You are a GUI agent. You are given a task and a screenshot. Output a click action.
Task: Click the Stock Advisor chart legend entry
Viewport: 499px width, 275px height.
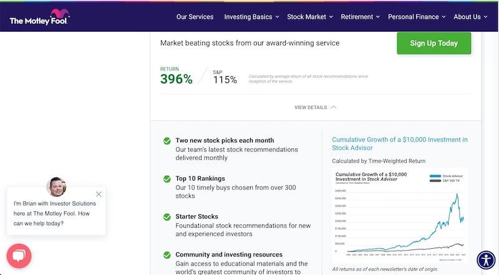coord(446,176)
